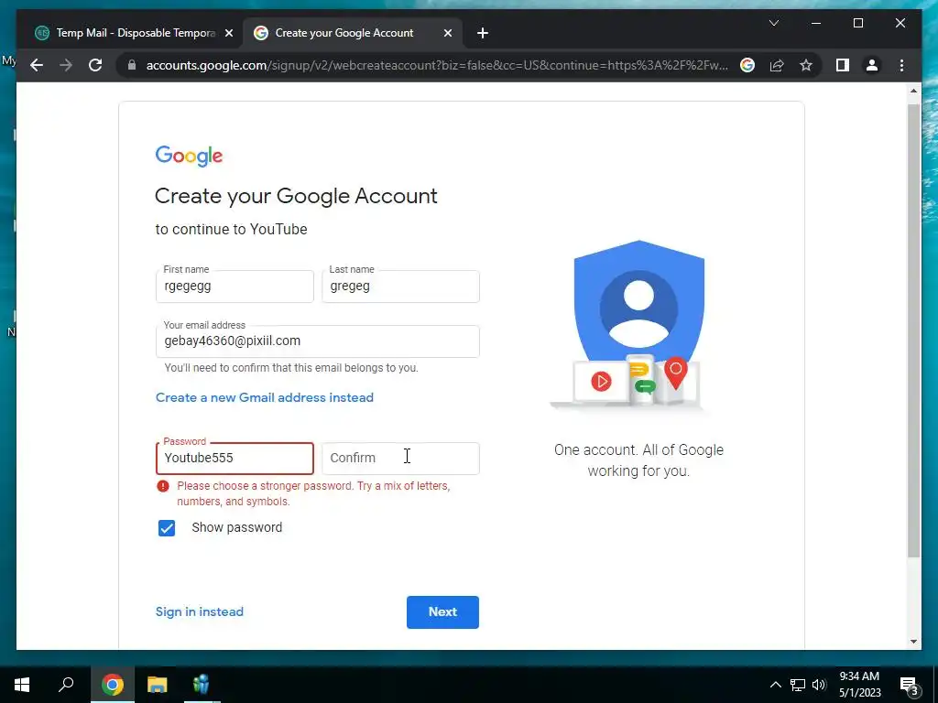
Task: Click the page vertical scrollbar thumb
Action: point(913,330)
